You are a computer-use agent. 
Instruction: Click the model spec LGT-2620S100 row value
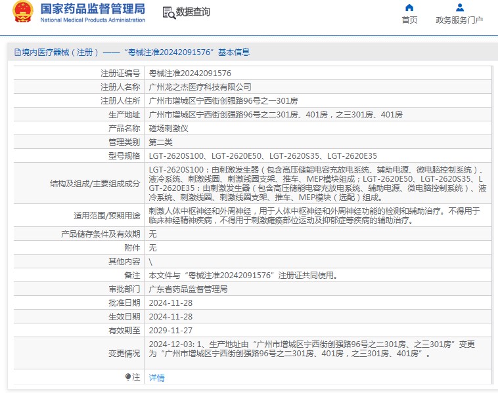click(263, 155)
